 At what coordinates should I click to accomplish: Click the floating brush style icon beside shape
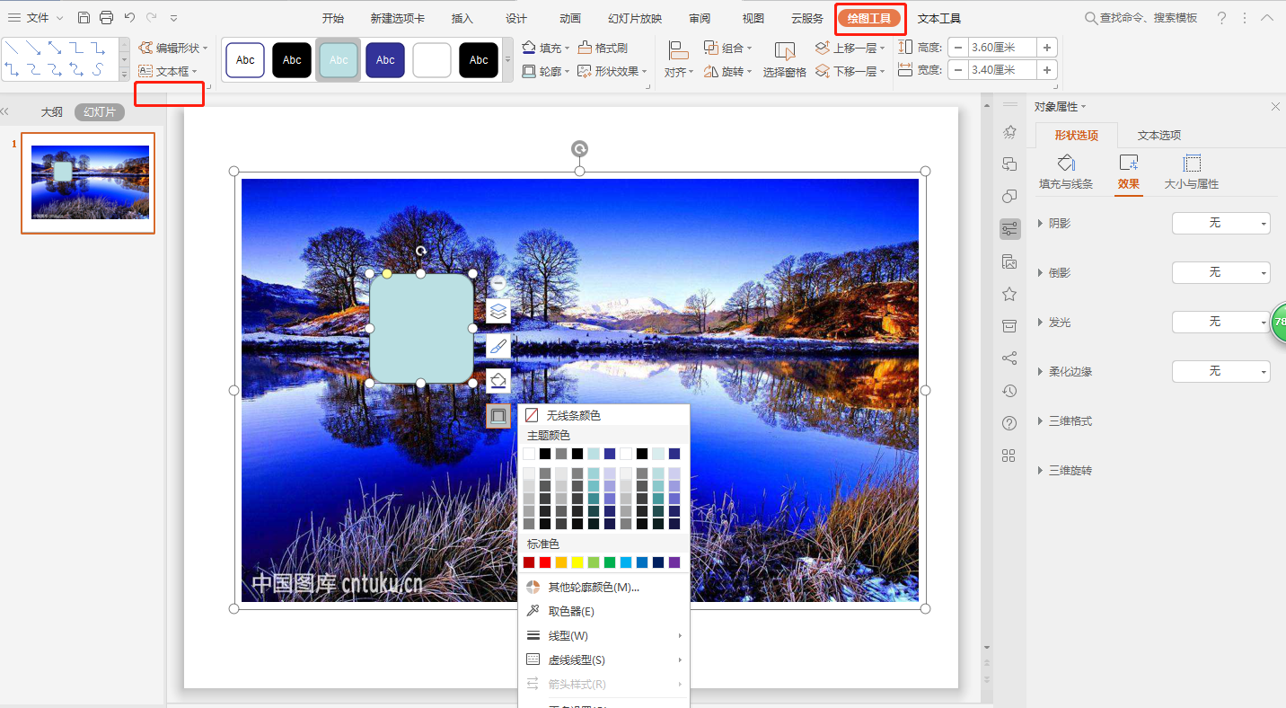tap(498, 346)
